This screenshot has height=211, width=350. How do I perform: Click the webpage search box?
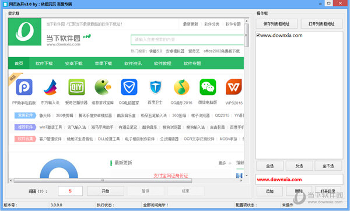(187, 40)
